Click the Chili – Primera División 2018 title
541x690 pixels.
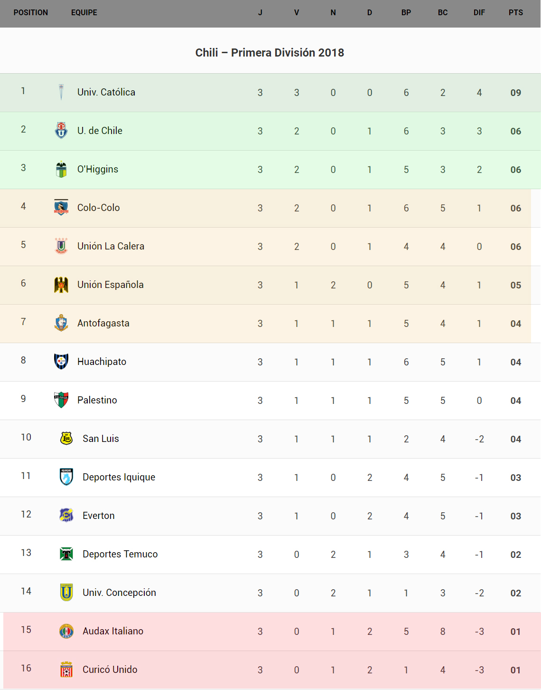[x=270, y=53]
